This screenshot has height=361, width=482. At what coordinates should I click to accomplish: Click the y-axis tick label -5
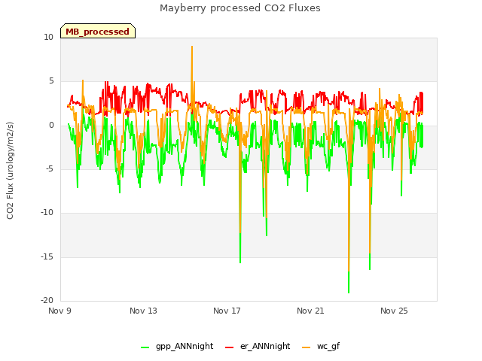(49, 168)
